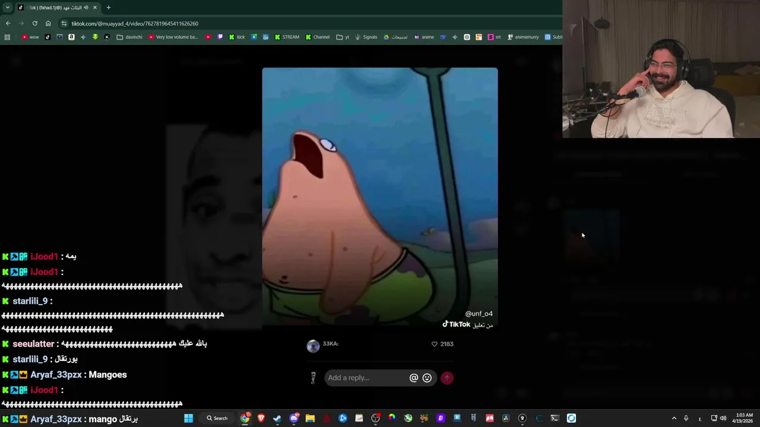This screenshot has width=760, height=427.
Task: Open the apps grid in bookmarks bar
Action: pos(7,37)
